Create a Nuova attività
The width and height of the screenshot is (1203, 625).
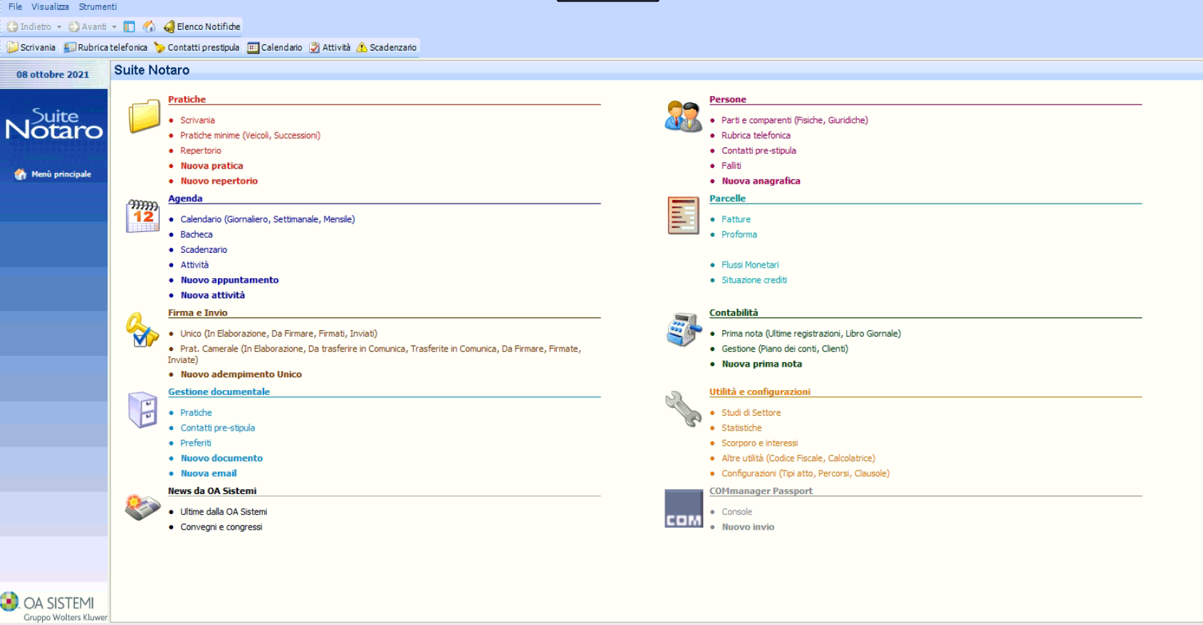click(x=212, y=295)
